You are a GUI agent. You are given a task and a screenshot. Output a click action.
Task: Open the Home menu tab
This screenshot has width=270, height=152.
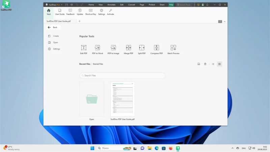[x=91, y=5]
